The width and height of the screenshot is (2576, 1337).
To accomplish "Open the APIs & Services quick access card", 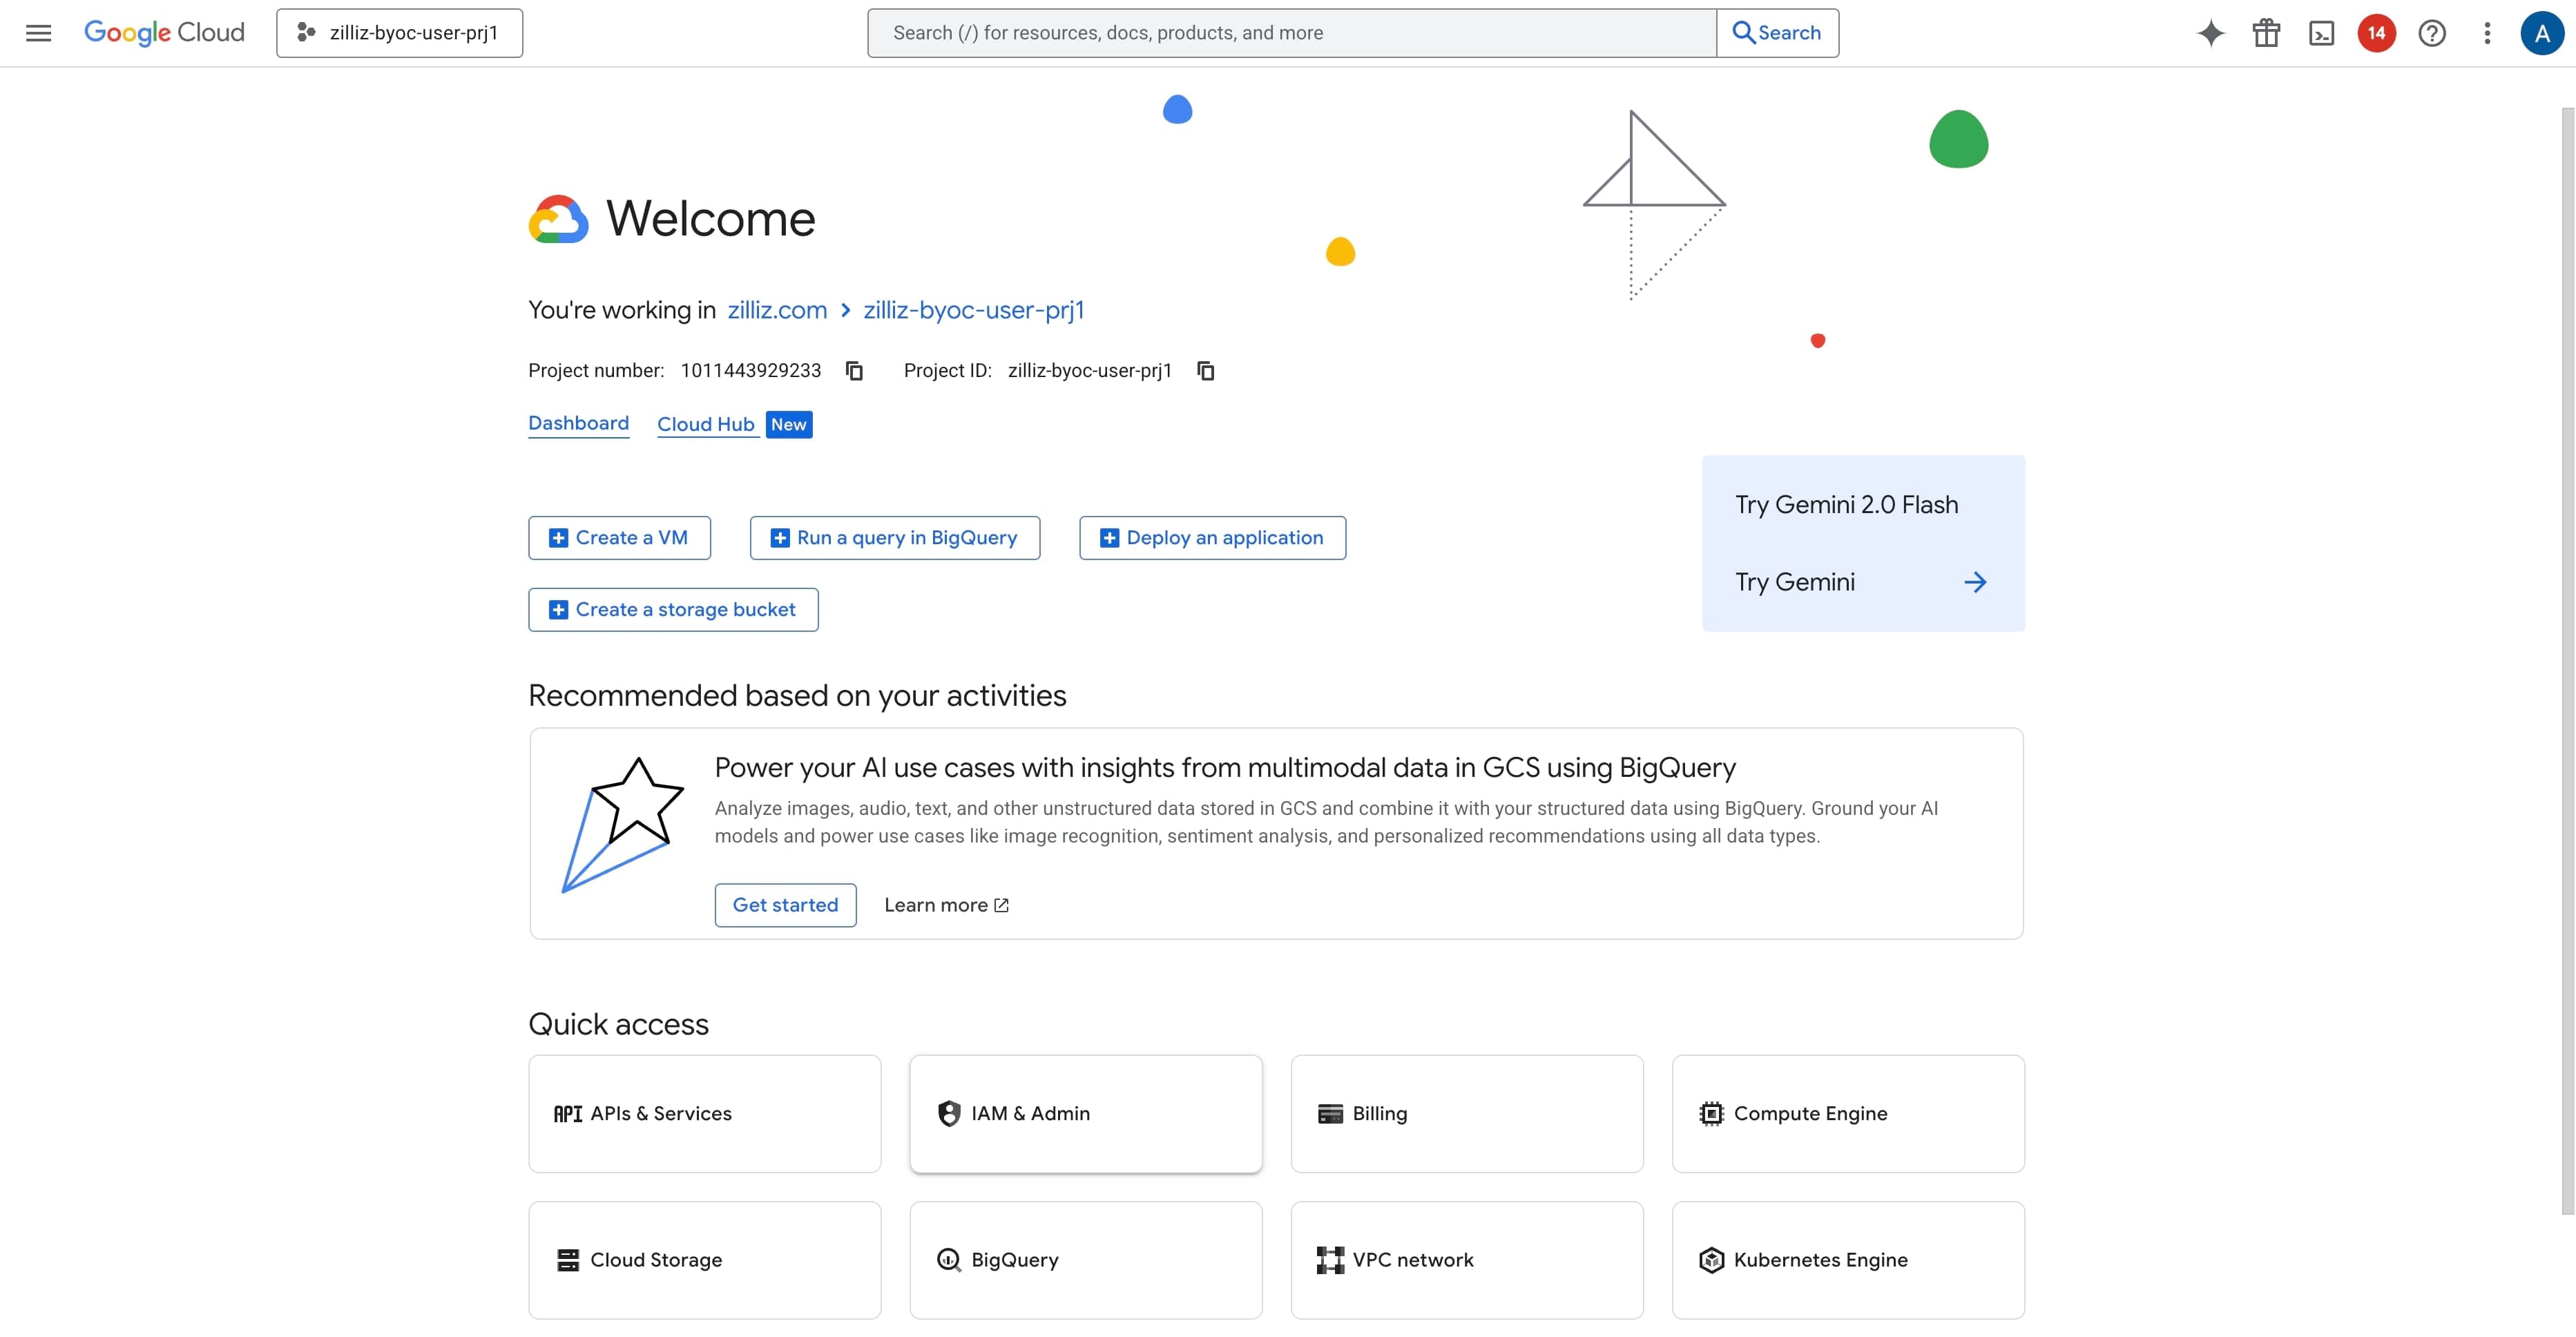I will point(704,1114).
